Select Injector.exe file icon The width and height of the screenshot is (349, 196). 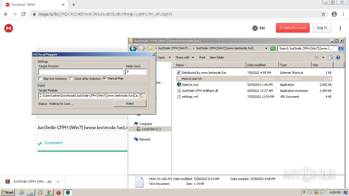click(179, 85)
